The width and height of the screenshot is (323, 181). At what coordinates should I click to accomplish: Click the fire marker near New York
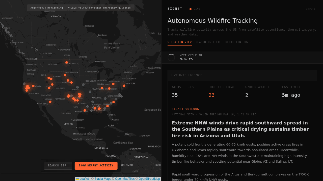coord(124,86)
